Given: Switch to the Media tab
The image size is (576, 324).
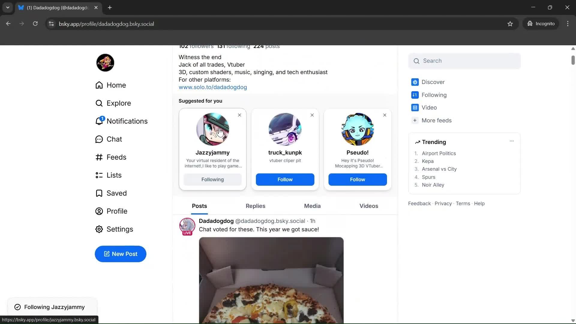Looking at the screenshot, I should [x=312, y=206].
